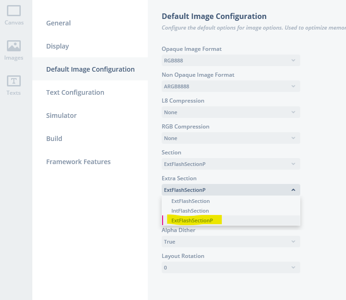The height and width of the screenshot is (300, 346).
Task: Expand Non Opaque Image Format dropdown
Action: pyautogui.click(x=231, y=86)
